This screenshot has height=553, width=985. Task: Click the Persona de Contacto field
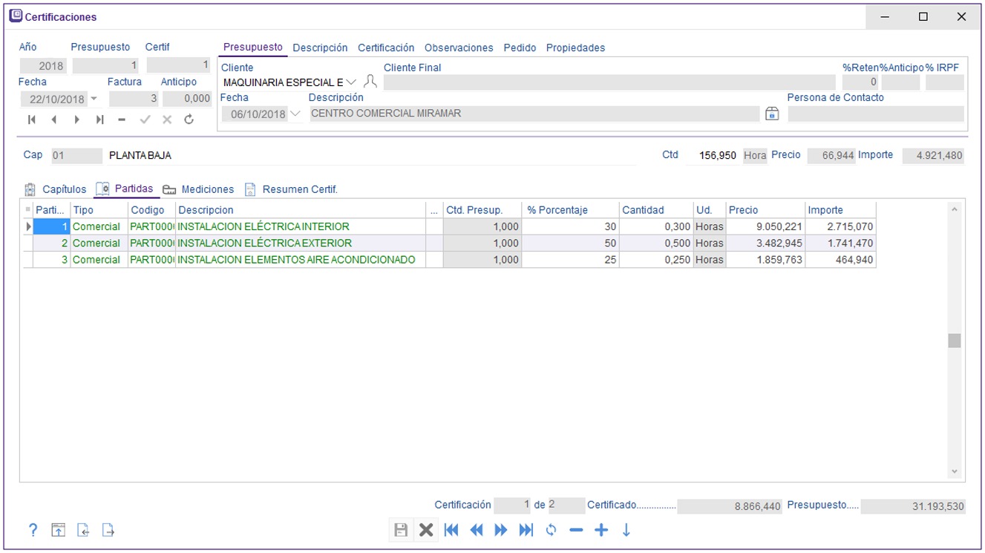point(875,114)
